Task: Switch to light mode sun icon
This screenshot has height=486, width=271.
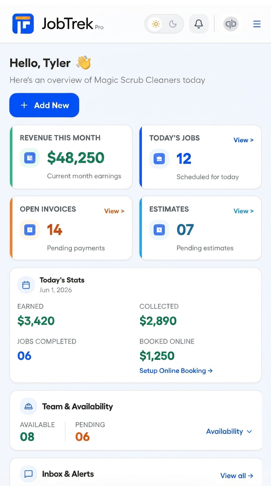Action: click(x=156, y=24)
